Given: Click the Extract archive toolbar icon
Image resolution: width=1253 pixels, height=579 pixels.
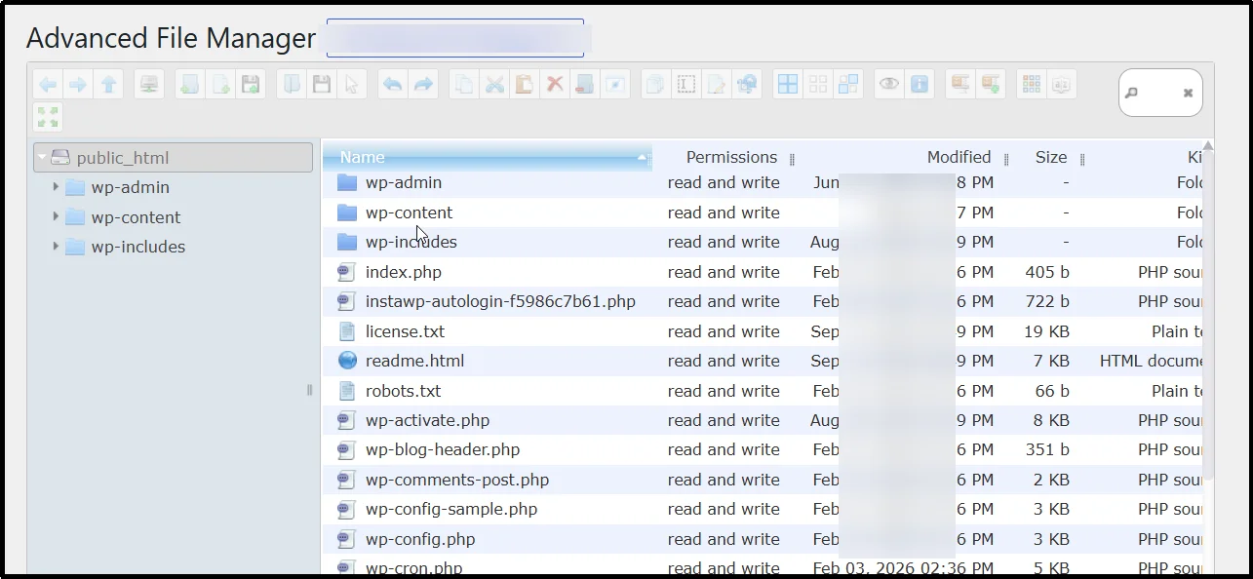Looking at the screenshot, I should 959,85.
